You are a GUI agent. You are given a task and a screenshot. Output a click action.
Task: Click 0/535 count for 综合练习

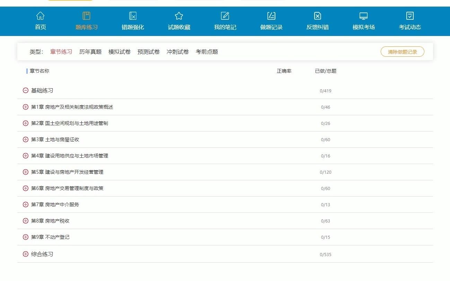326,255
